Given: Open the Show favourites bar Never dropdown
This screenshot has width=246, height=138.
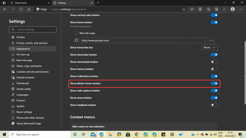Looking at the screenshot, I should click(x=209, y=47).
